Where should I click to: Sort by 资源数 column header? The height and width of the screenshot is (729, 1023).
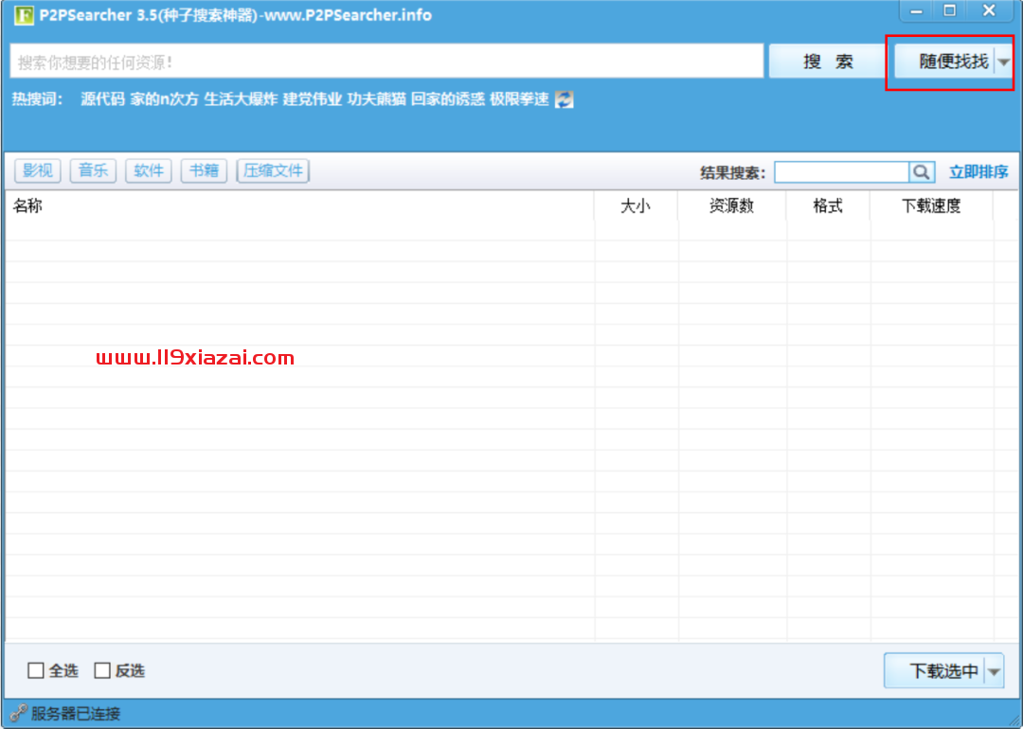tap(732, 206)
